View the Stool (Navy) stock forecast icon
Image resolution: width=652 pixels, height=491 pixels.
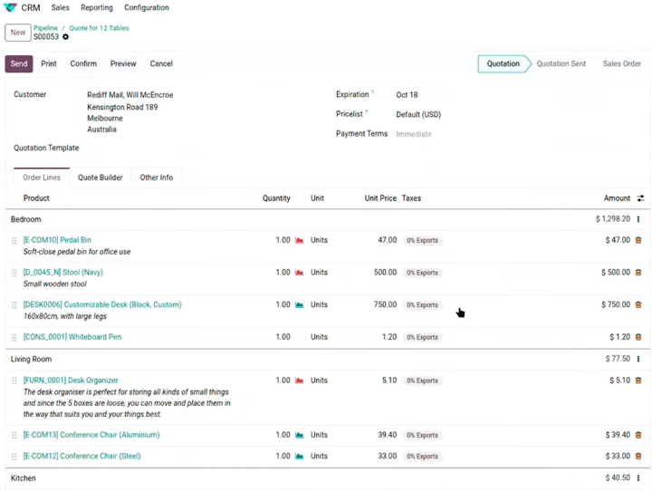(x=299, y=273)
